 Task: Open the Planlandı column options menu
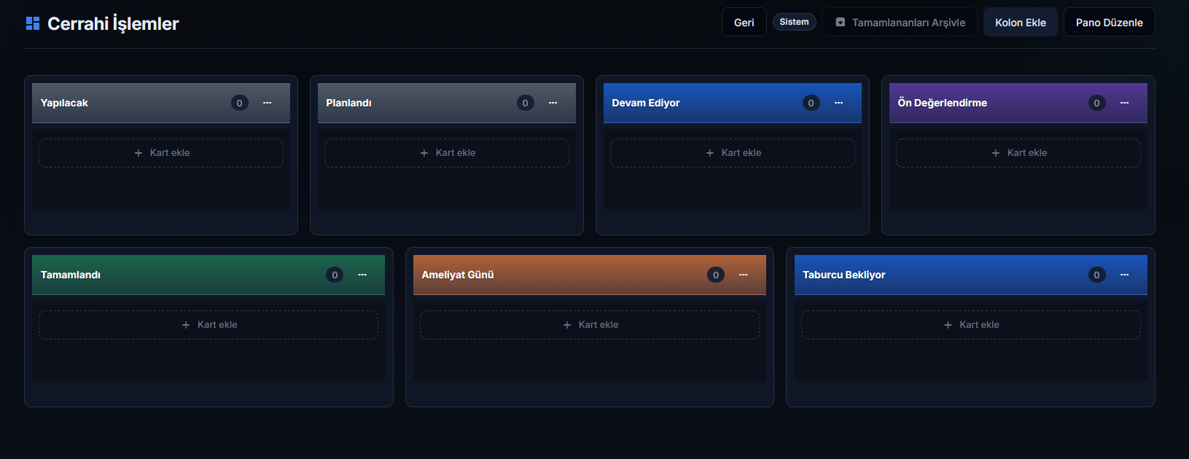pos(553,103)
